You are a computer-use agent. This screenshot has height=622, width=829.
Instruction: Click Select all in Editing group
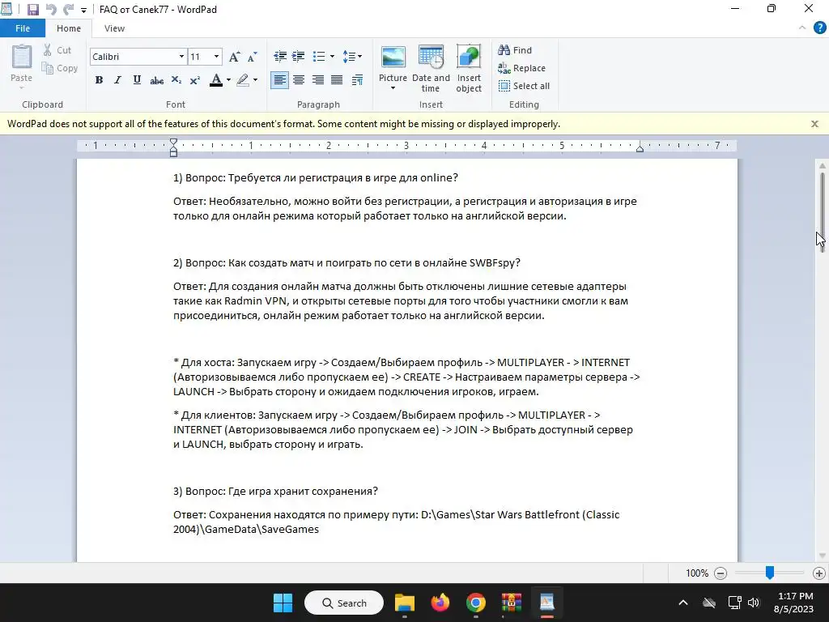click(x=524, y=86)
